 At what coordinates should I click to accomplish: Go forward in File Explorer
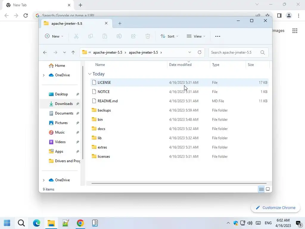55,52
